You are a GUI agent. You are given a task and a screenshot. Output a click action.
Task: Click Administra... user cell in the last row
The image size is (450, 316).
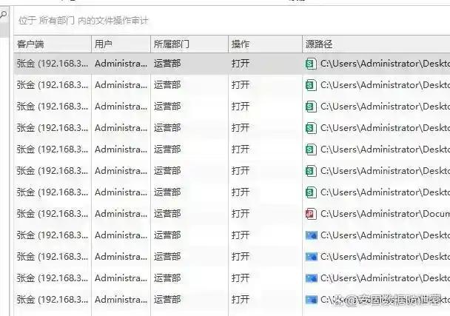[121, 300]
